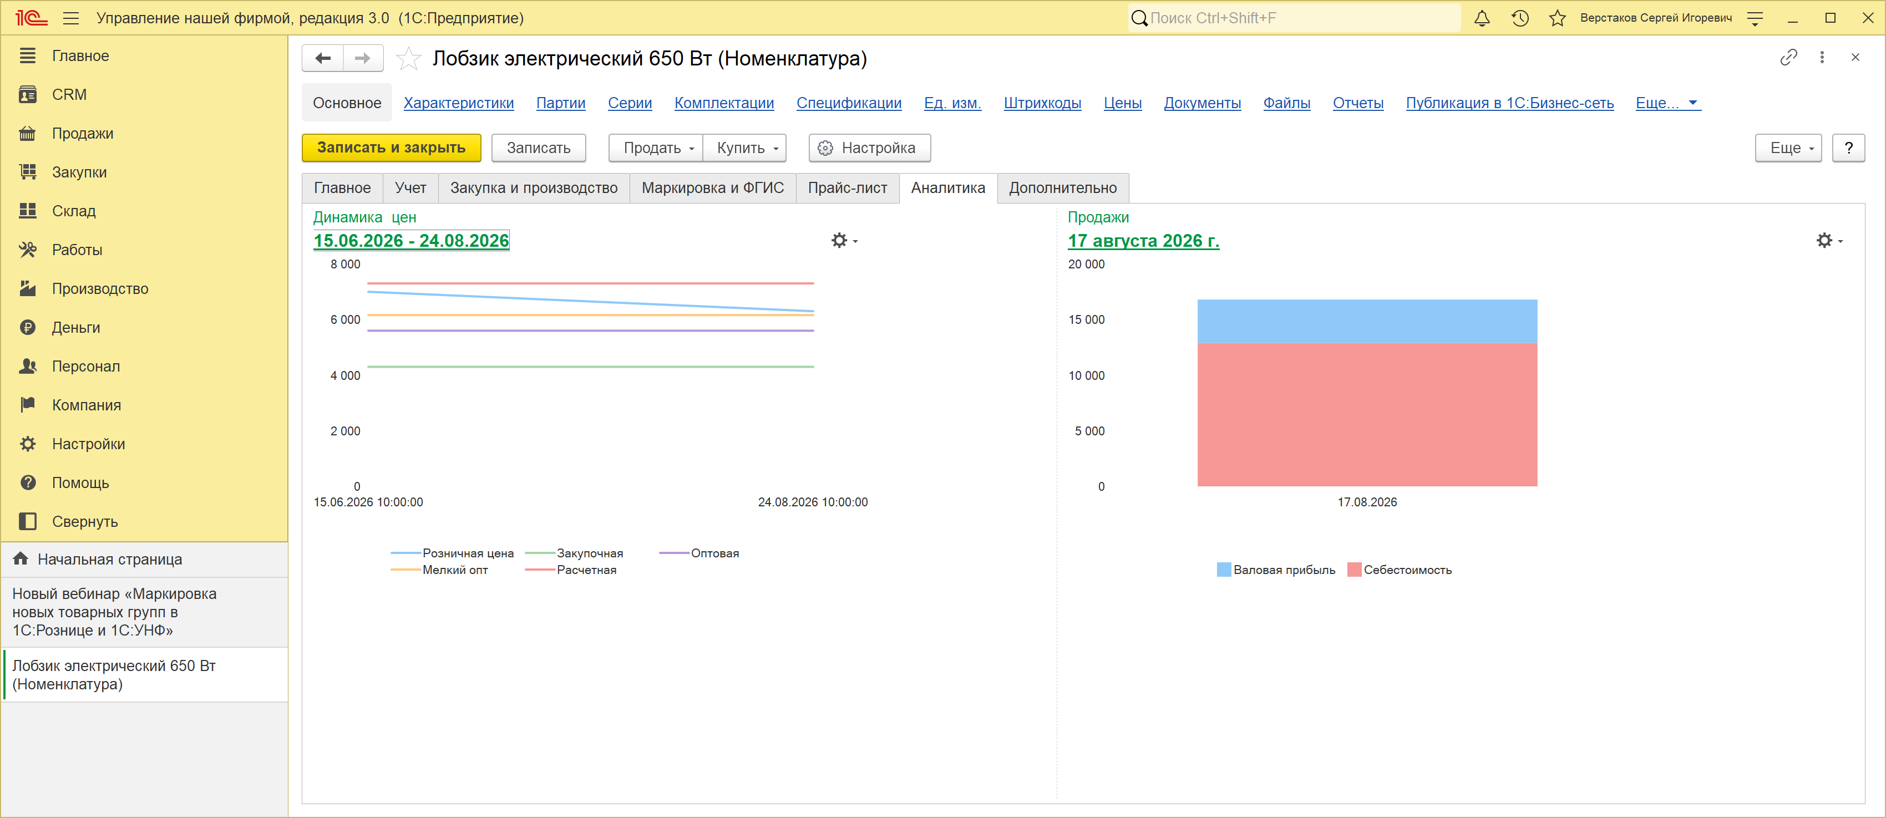Open Партии link
Image resolution: width=1886 pixels, height=818 pixels.
[x=561, y=103]
